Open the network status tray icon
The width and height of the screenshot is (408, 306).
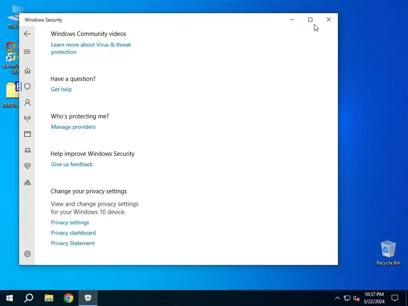coord(347,298)
